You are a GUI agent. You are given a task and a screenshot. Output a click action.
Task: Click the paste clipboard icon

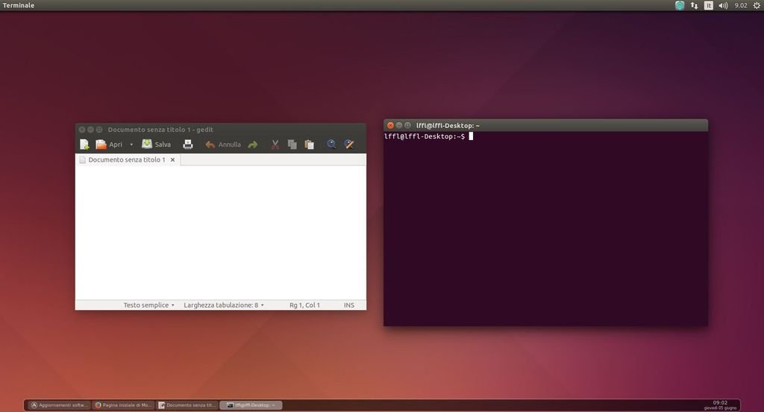(310, 145)
